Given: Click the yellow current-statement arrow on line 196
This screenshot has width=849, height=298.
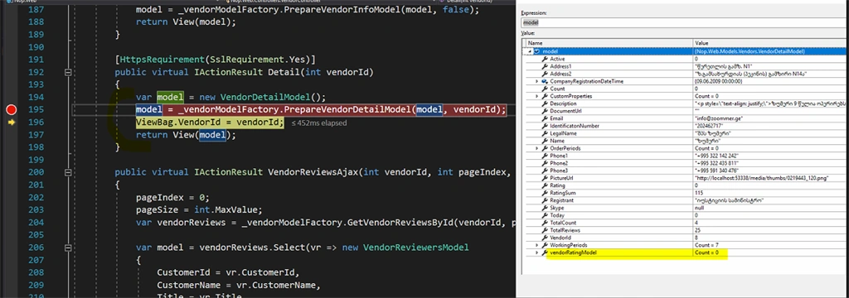Looking at the screenshot, I should coord(12,123).
